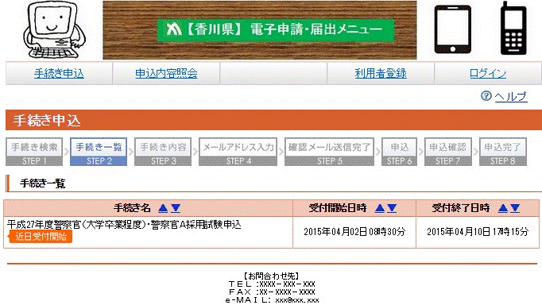Viewport: 542px width, 305px height.
Task: Sort 受付終了日時 descending with down arrow
Action: point(516,208)
